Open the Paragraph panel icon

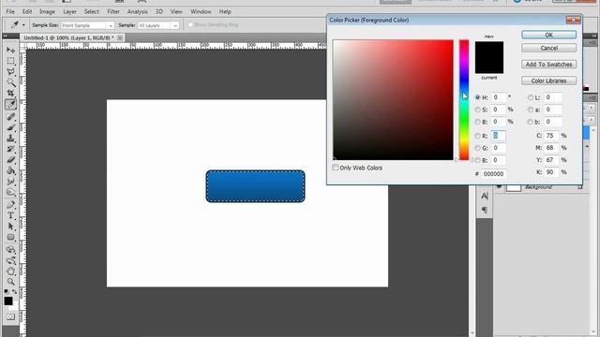click(x=484, y=210)
